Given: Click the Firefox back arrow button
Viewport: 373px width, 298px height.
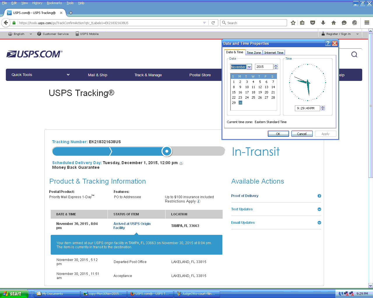Looking at the screenshot, I should coord(6,23).
